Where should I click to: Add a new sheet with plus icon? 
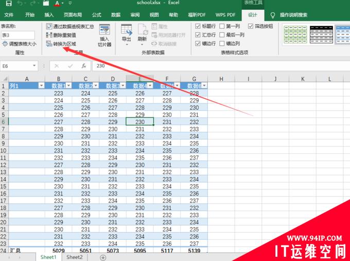point(103,257)
